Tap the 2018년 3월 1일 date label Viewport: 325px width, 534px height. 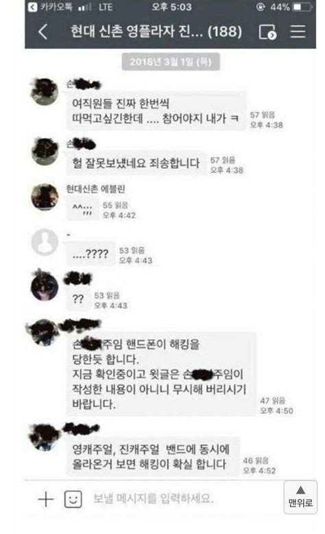[x=171, y=62]
